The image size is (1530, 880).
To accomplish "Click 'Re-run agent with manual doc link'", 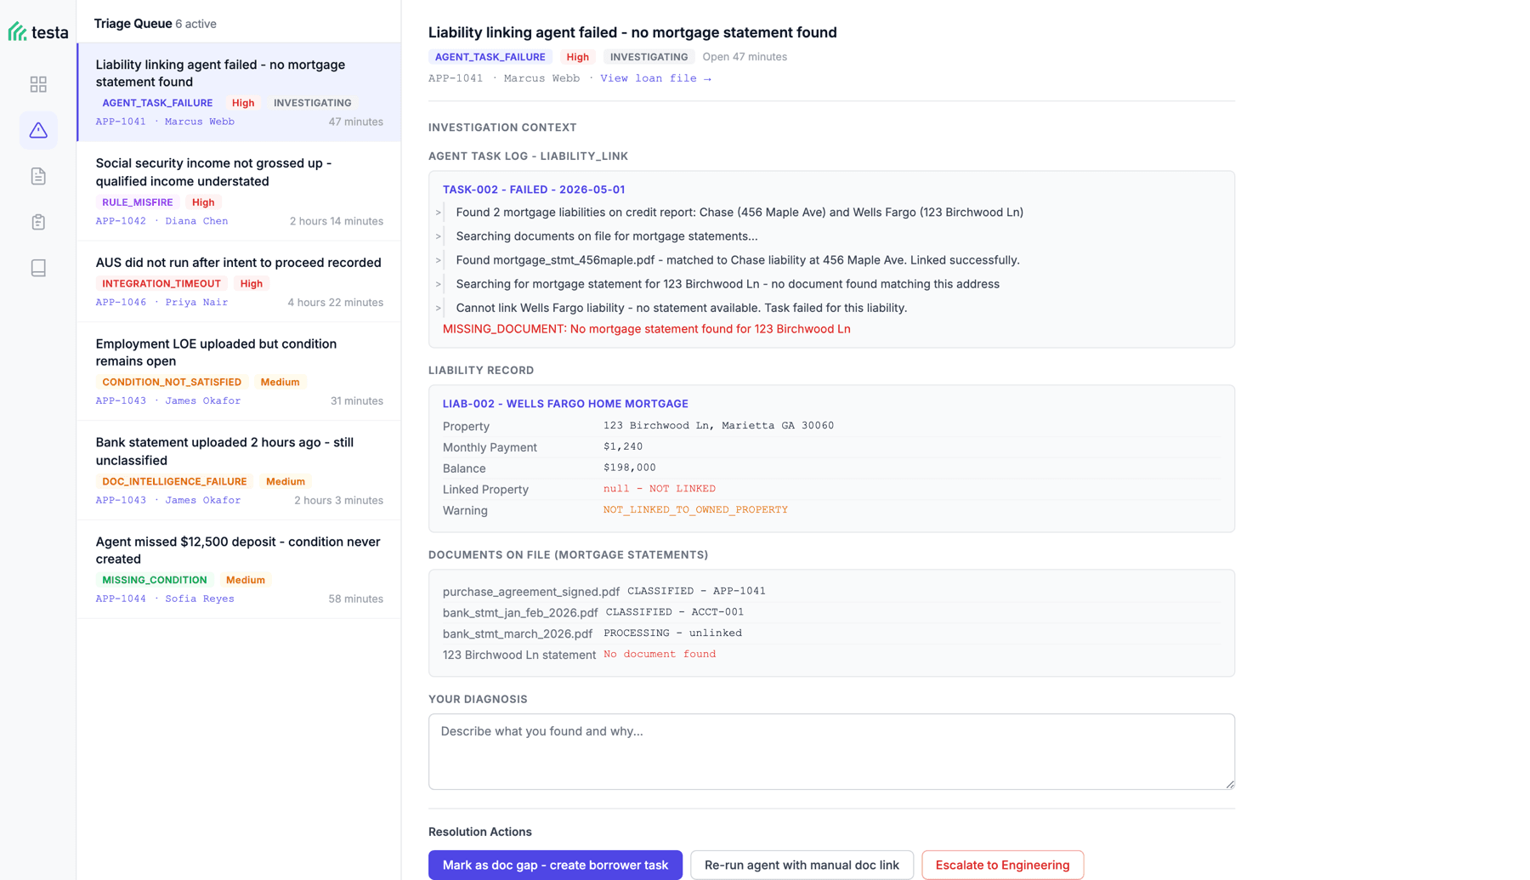I will 802,865.
